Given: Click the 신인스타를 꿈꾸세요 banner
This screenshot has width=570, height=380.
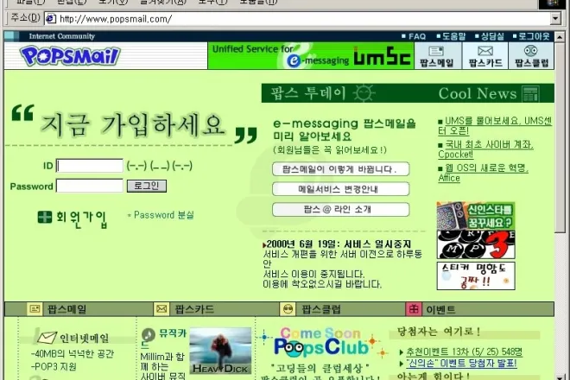Looking at the screenshot, I should 476,216.
